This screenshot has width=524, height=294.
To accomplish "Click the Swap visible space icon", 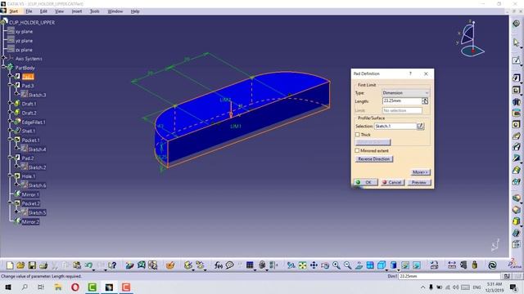I will 417,265.
